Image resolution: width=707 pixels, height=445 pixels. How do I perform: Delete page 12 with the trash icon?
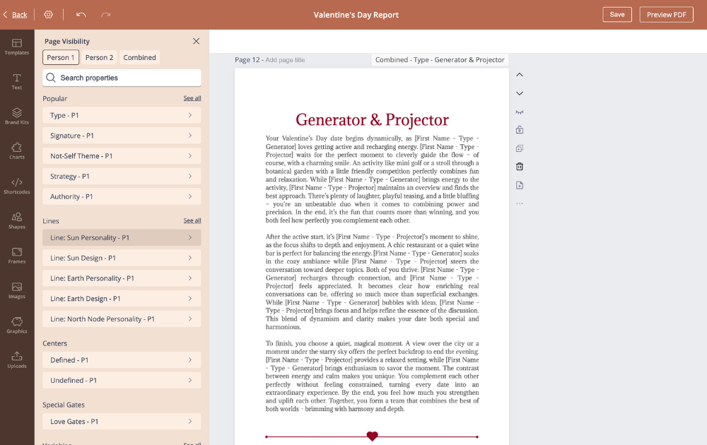(x=520, y=167)
